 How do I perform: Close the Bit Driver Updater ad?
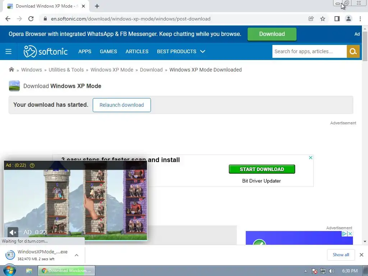(x=310, y=157)
